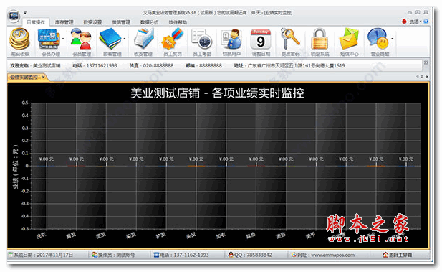Click the -0.5 value on chart's vertical axis
Viewport: 442px width, 272px height.
click(24, 228)
